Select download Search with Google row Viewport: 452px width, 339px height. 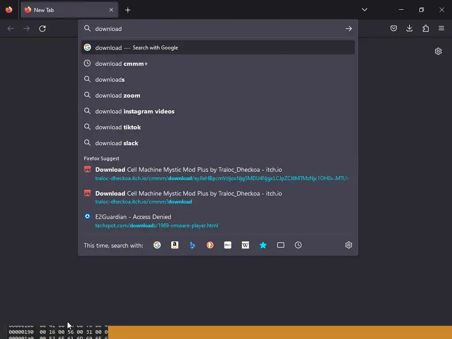(x=218, y=48)
